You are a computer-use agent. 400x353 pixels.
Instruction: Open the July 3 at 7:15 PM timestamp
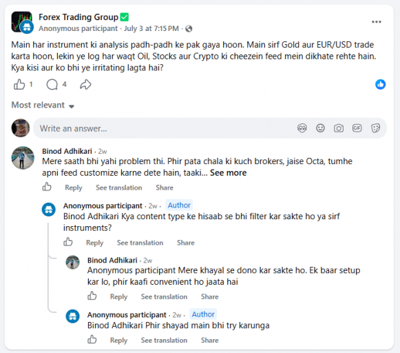[x=151, y=28]
